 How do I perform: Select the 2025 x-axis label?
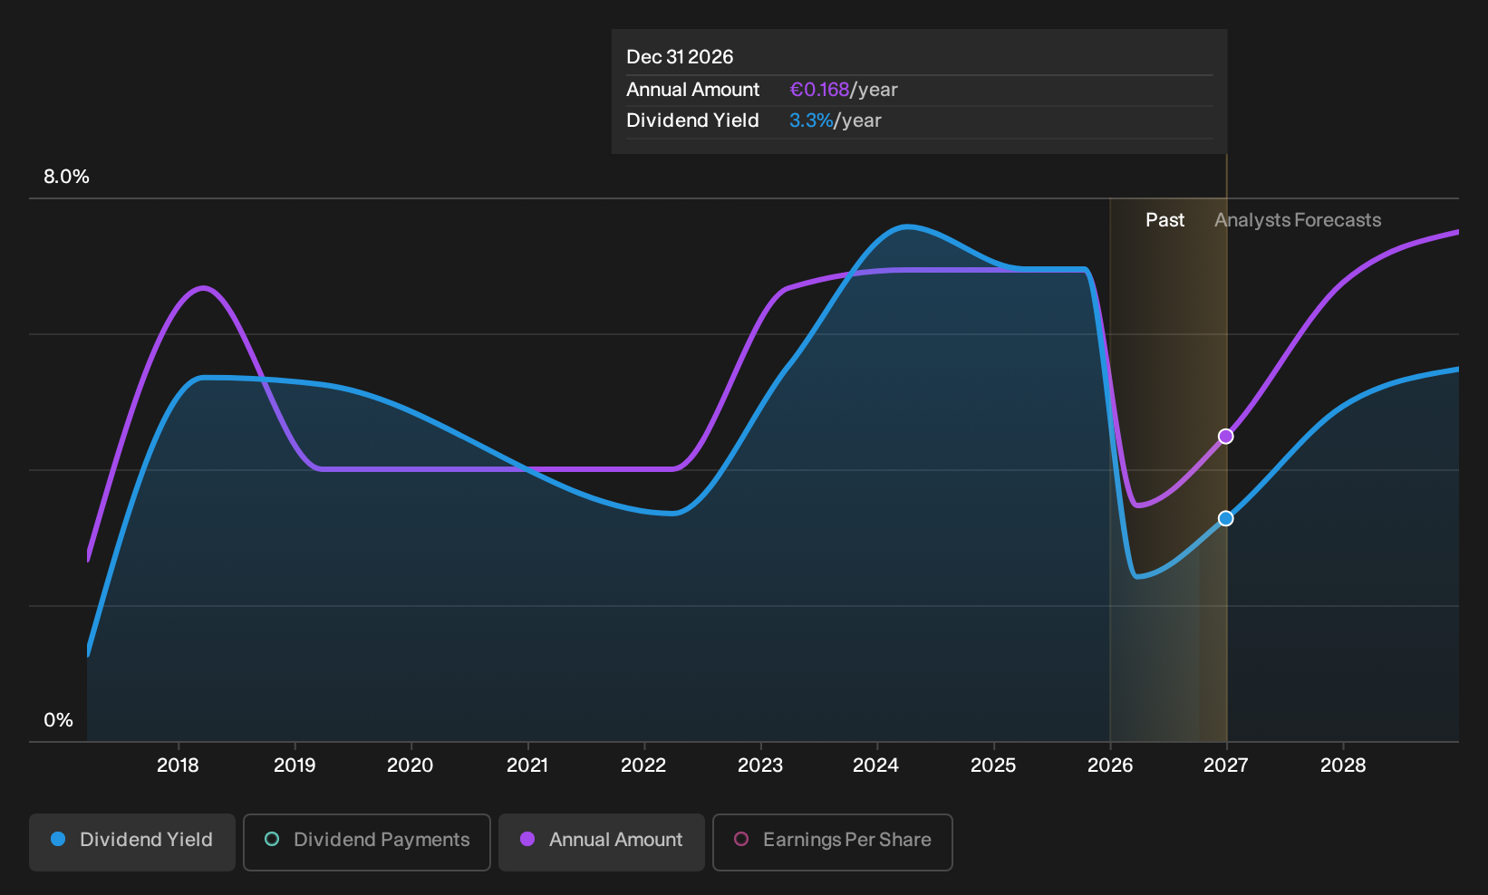tap(993, 765)
